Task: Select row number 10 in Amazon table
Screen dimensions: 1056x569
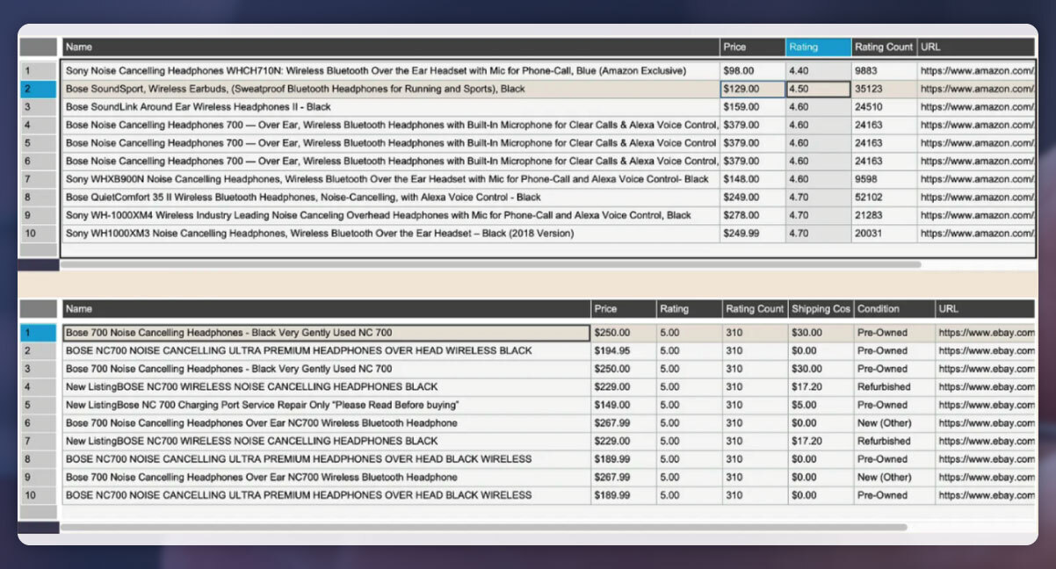Action: pyautogui.click(x=39, y=234)
